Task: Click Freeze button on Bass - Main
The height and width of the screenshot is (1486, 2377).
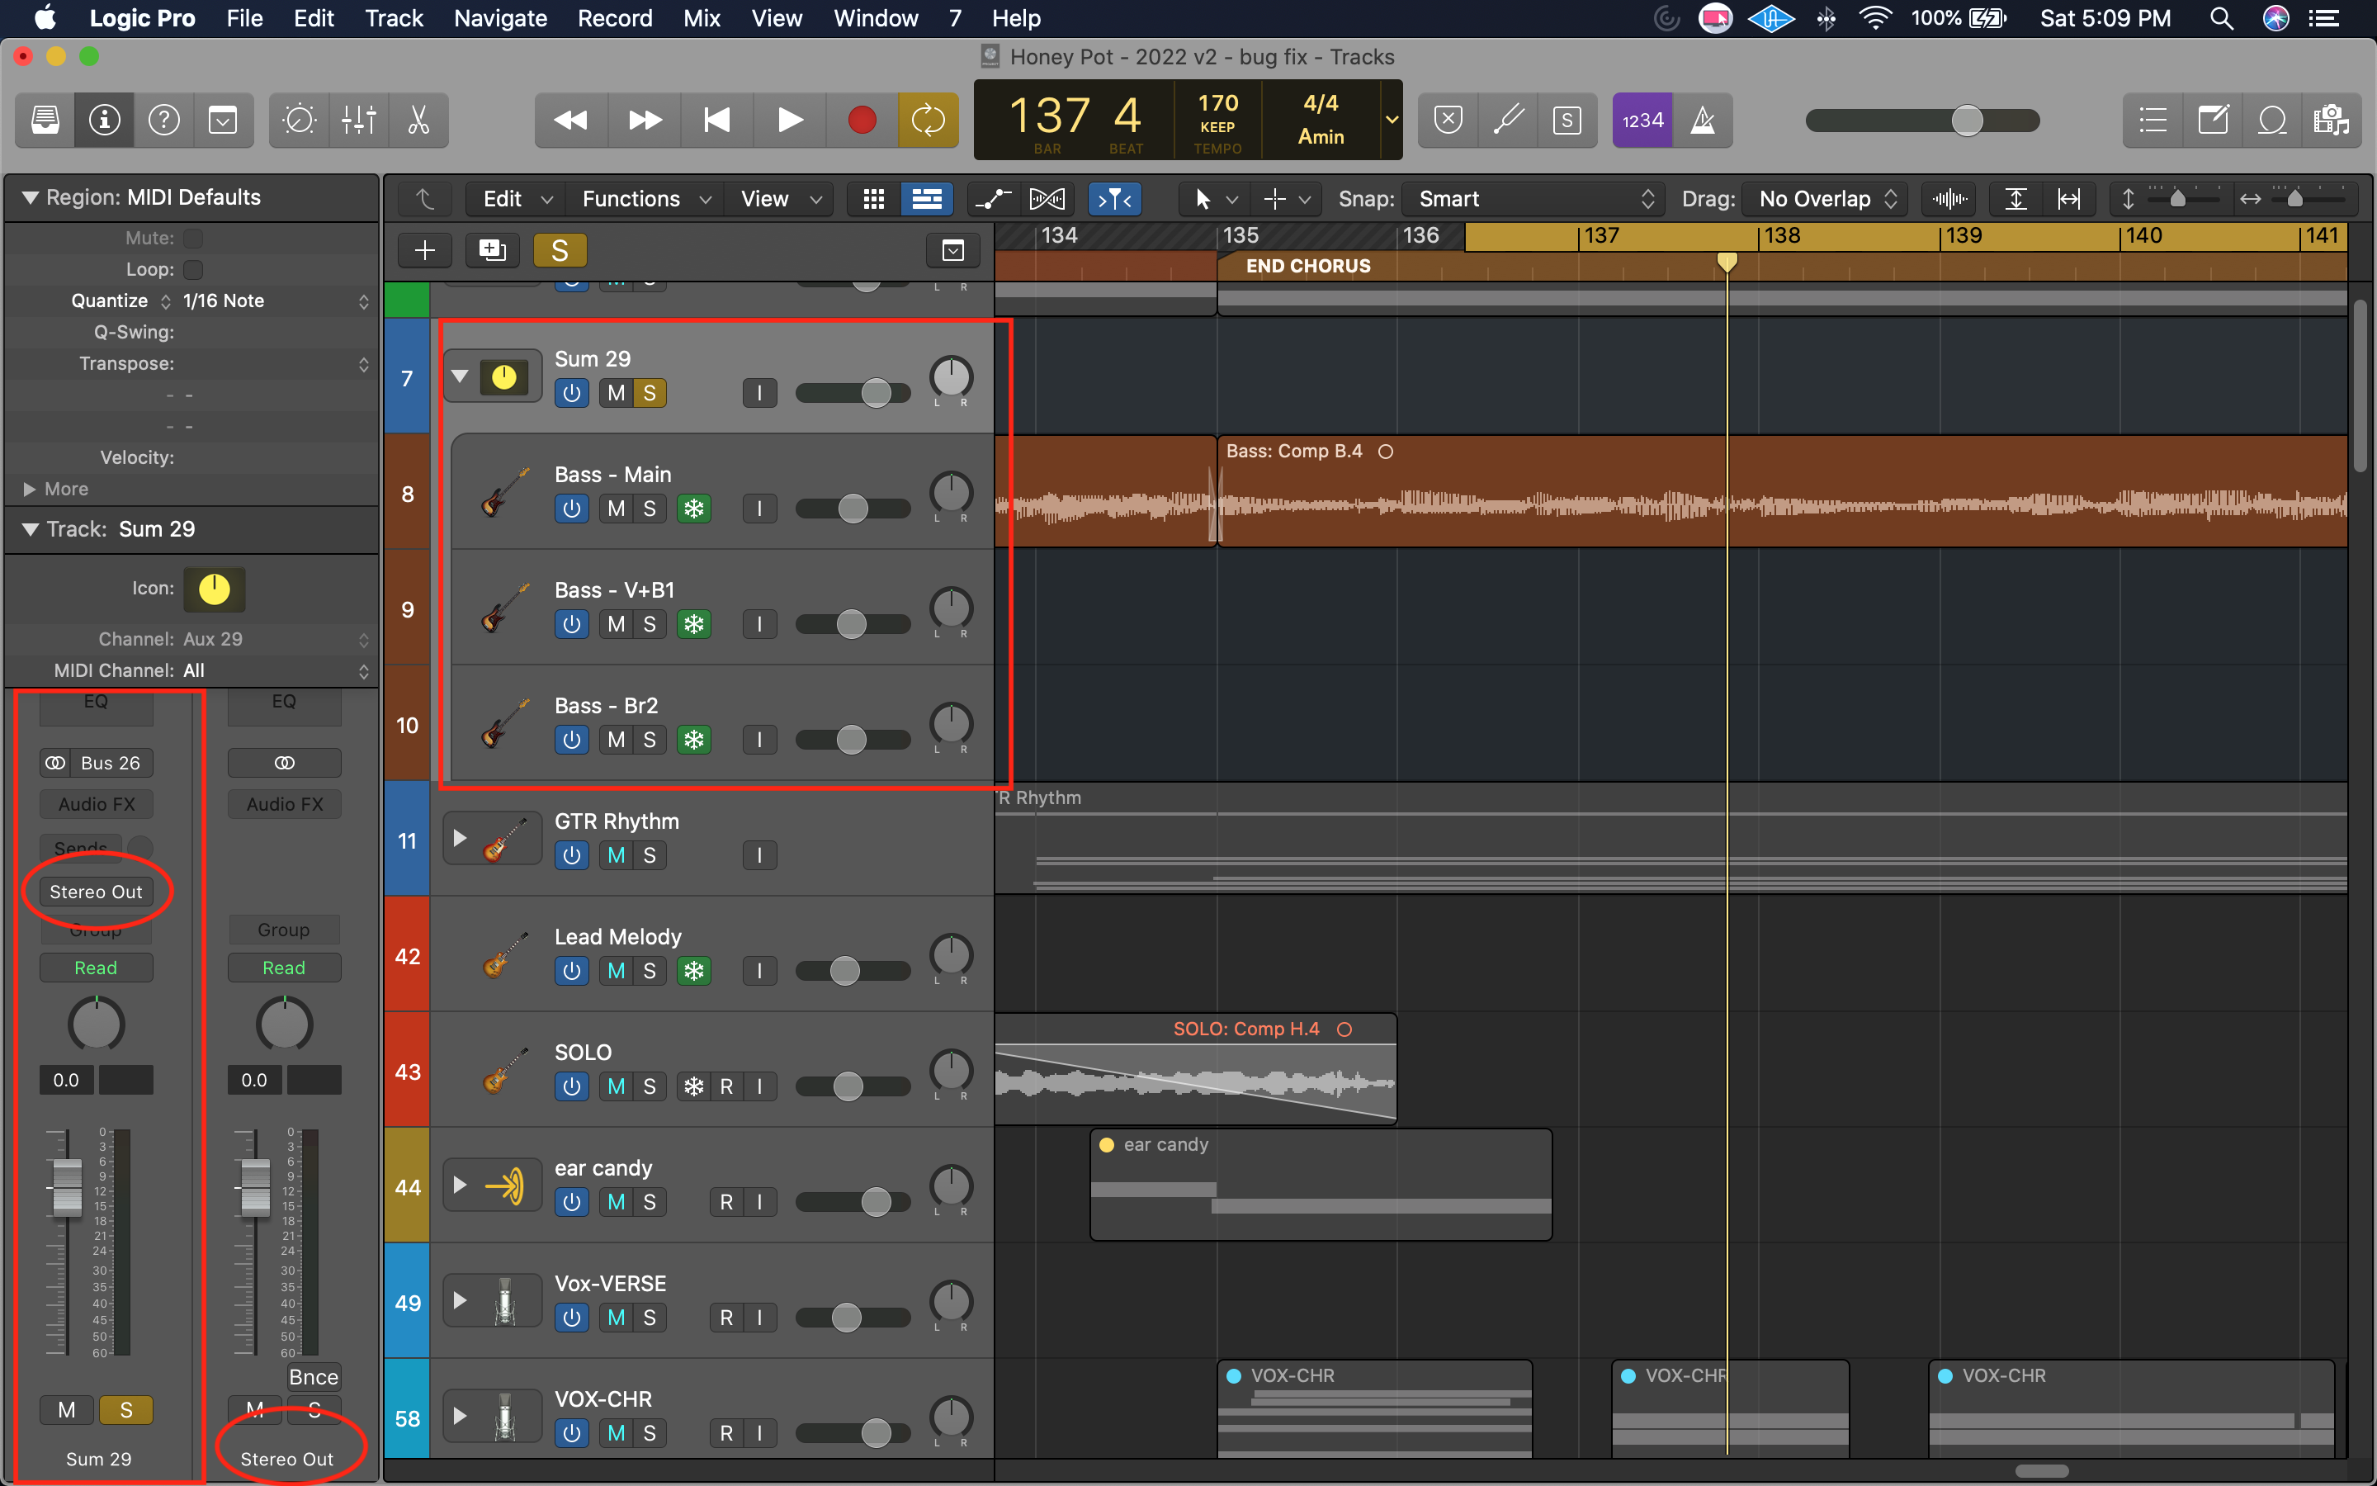Action: (x=693, y=509)
